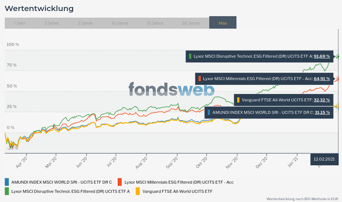Click the 32,32 % Vanguard tooltip value
Screen dimensions: 342x202
(322, 100)
